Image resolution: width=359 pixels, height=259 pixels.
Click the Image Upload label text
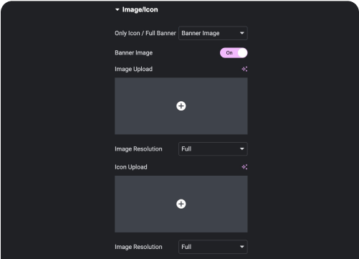[x=133, y=69]
